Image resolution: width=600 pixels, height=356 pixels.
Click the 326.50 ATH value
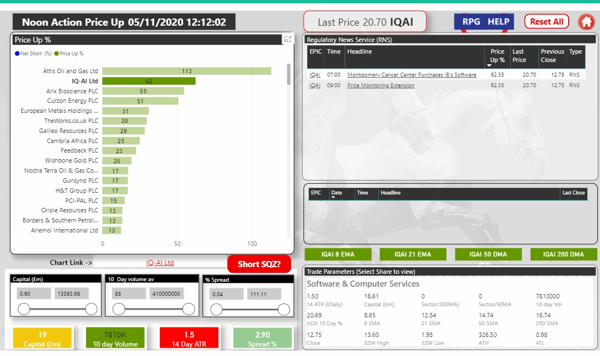(x=488, y=335)
